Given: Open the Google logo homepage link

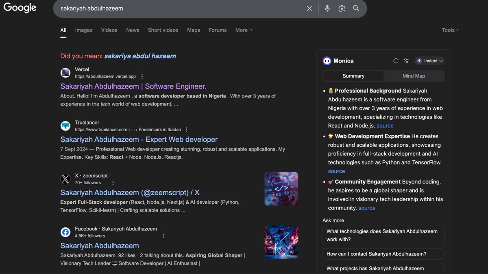Looking at the screenshot, I should (x=20, y=8).
